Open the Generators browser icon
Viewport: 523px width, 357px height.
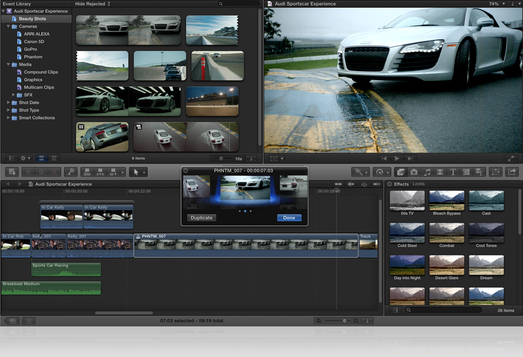click(x=466, y=172)
